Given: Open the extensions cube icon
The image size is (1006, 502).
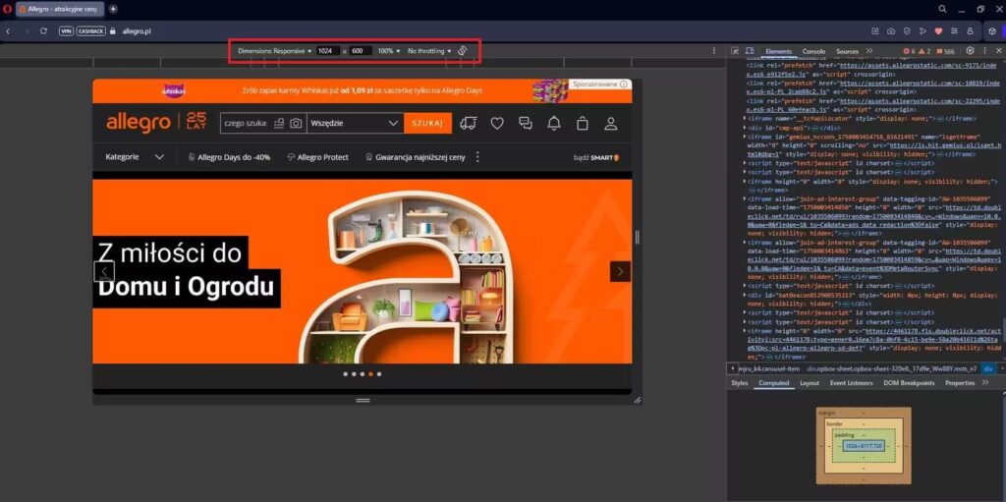Looking at the screenshot, I should 992,30.
